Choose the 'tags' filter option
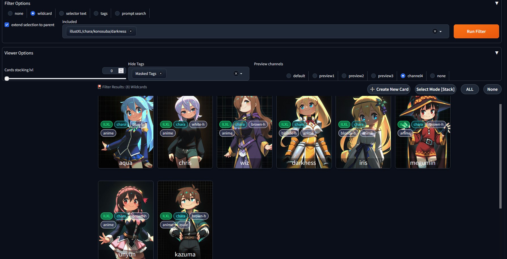The image size is (507, 259). click(x=101, y=13)
